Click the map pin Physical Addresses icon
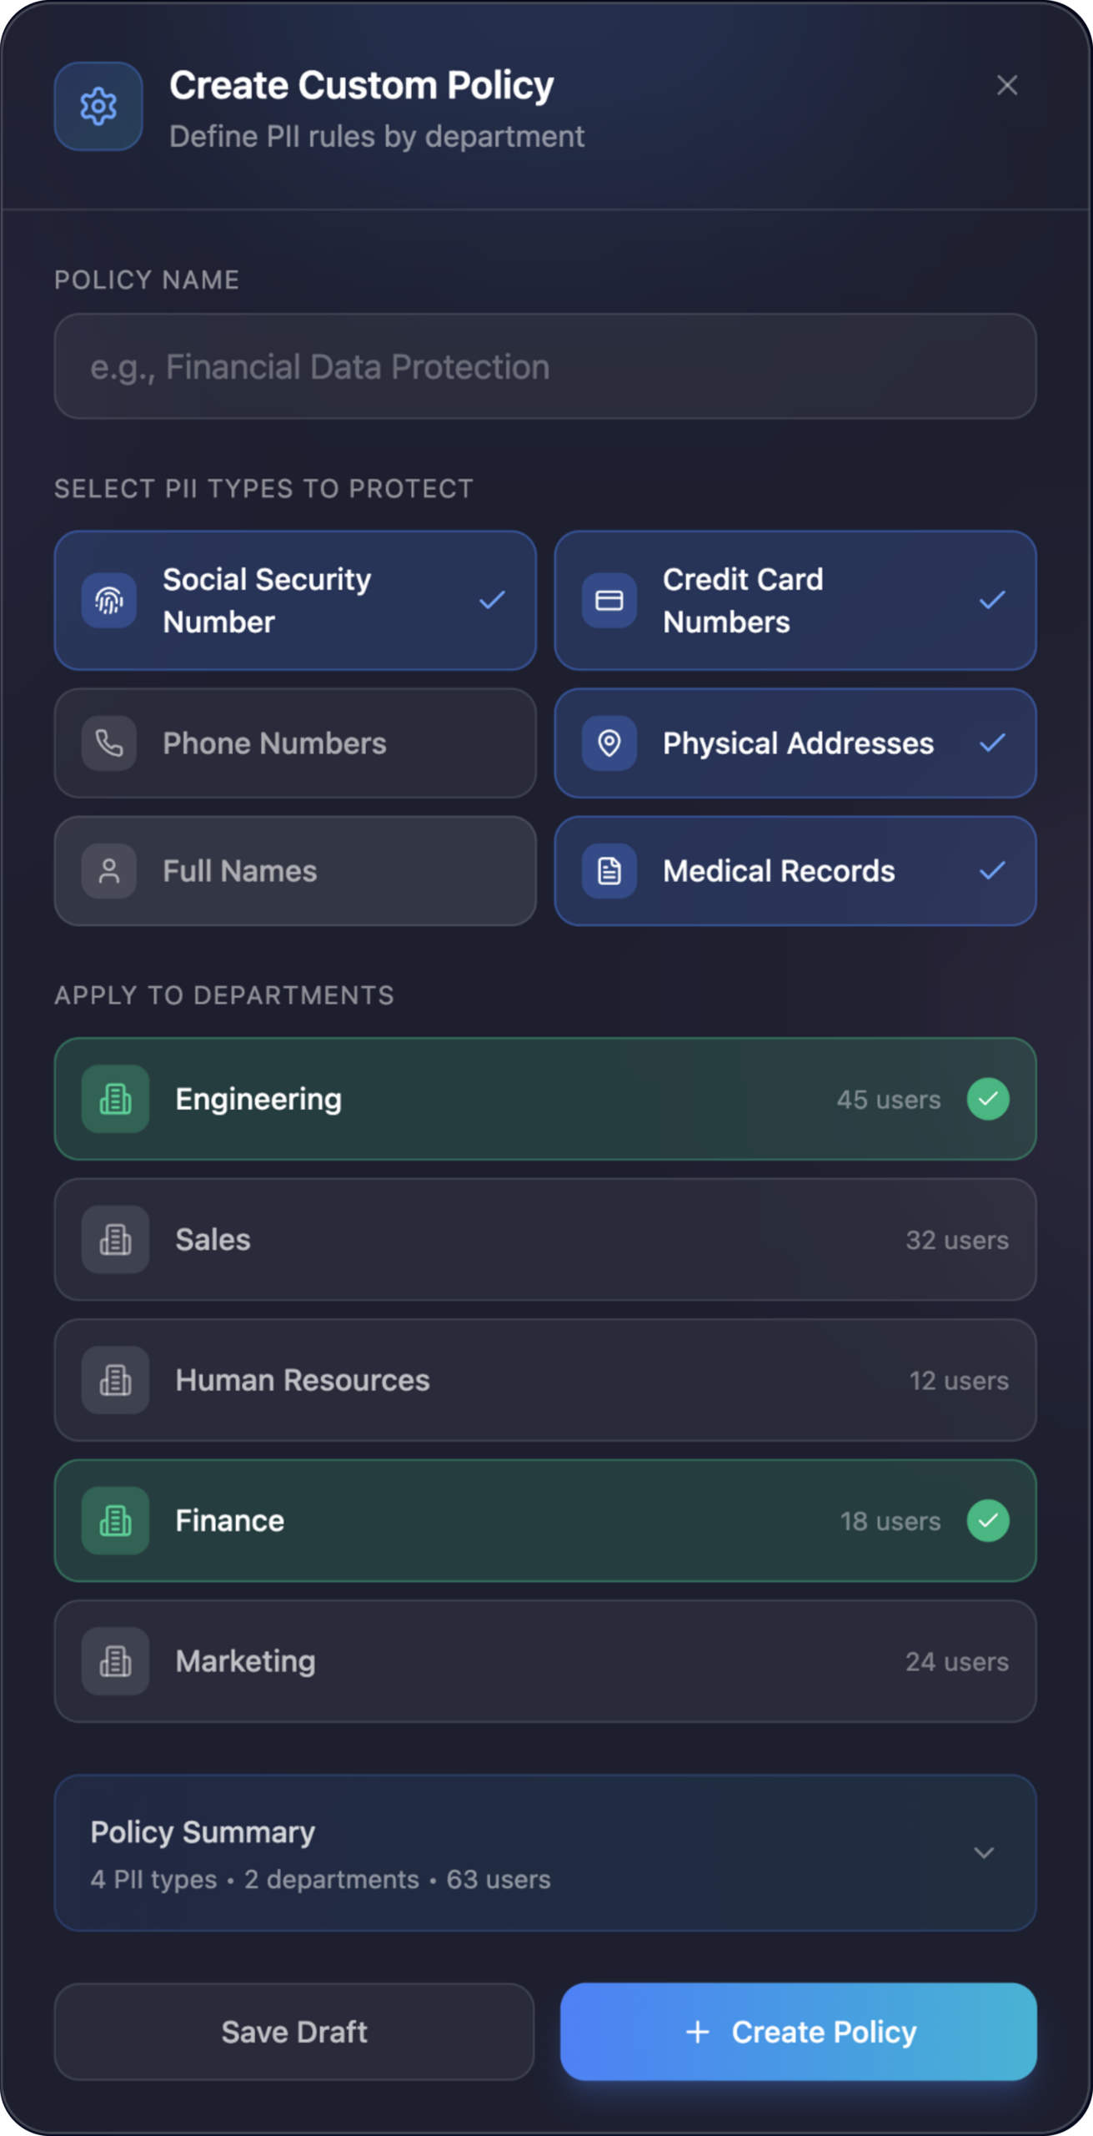The width and height of the screenshot is (1093, 2136). click(609, 743)
